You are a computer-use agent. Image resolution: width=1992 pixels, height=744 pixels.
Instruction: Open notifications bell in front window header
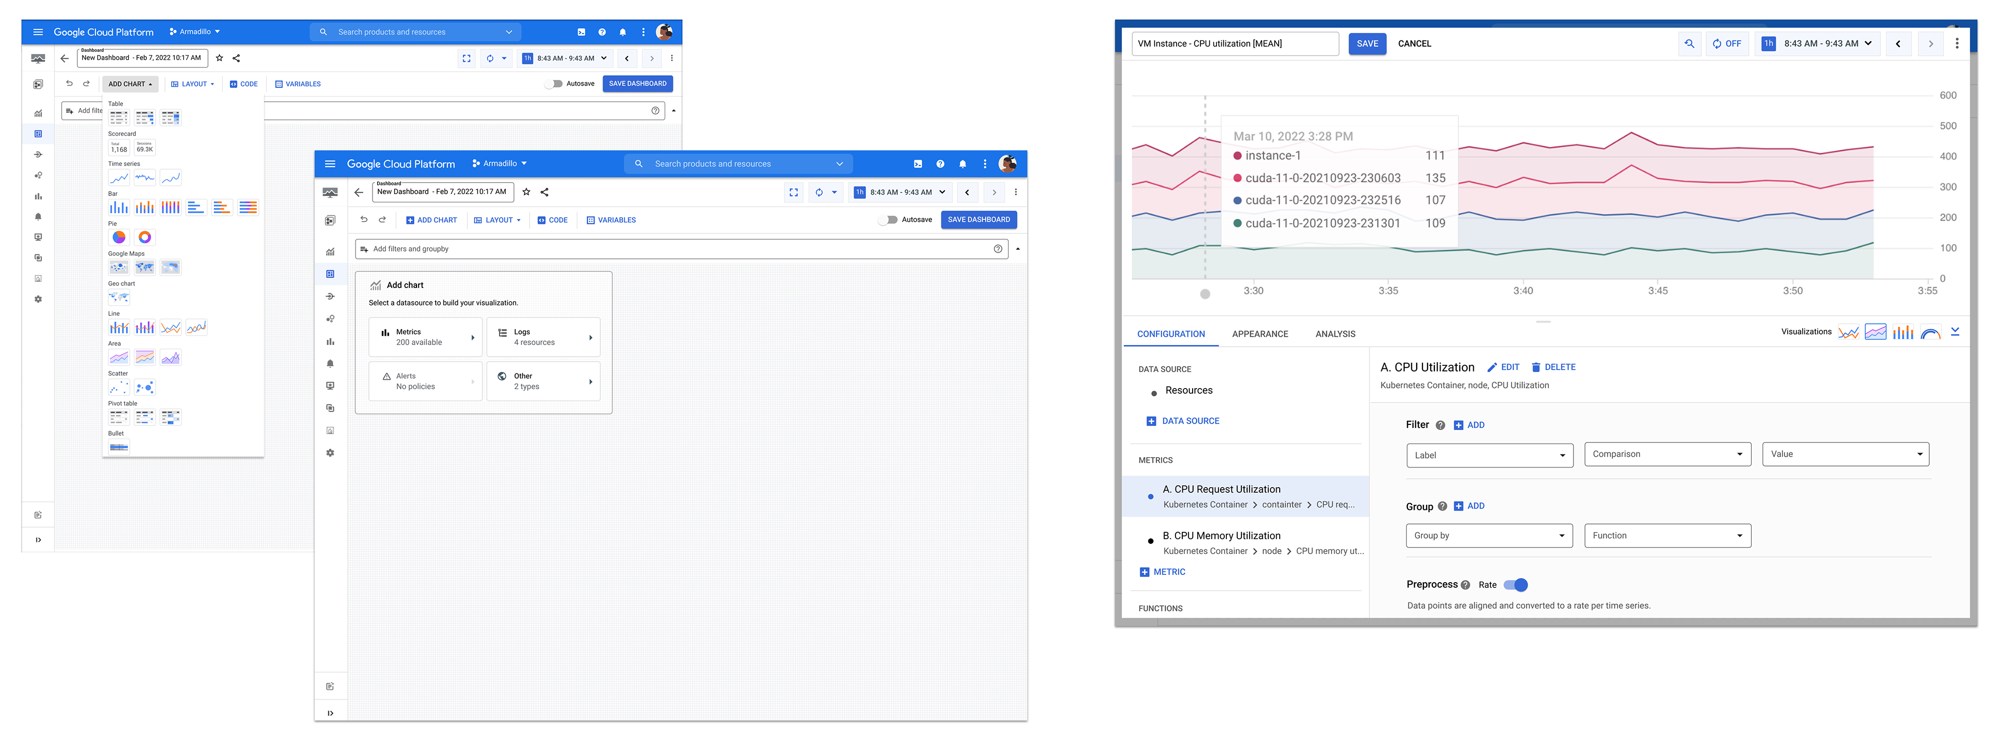[963, 164]
